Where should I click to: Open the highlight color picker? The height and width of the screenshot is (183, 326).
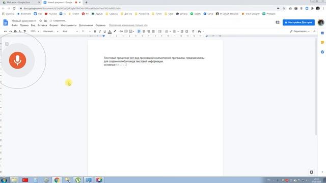pos(115,32)
